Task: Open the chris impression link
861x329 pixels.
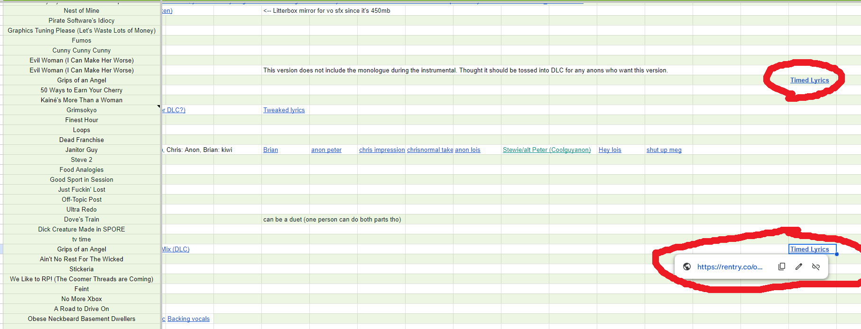Action: tap(382, 150)
